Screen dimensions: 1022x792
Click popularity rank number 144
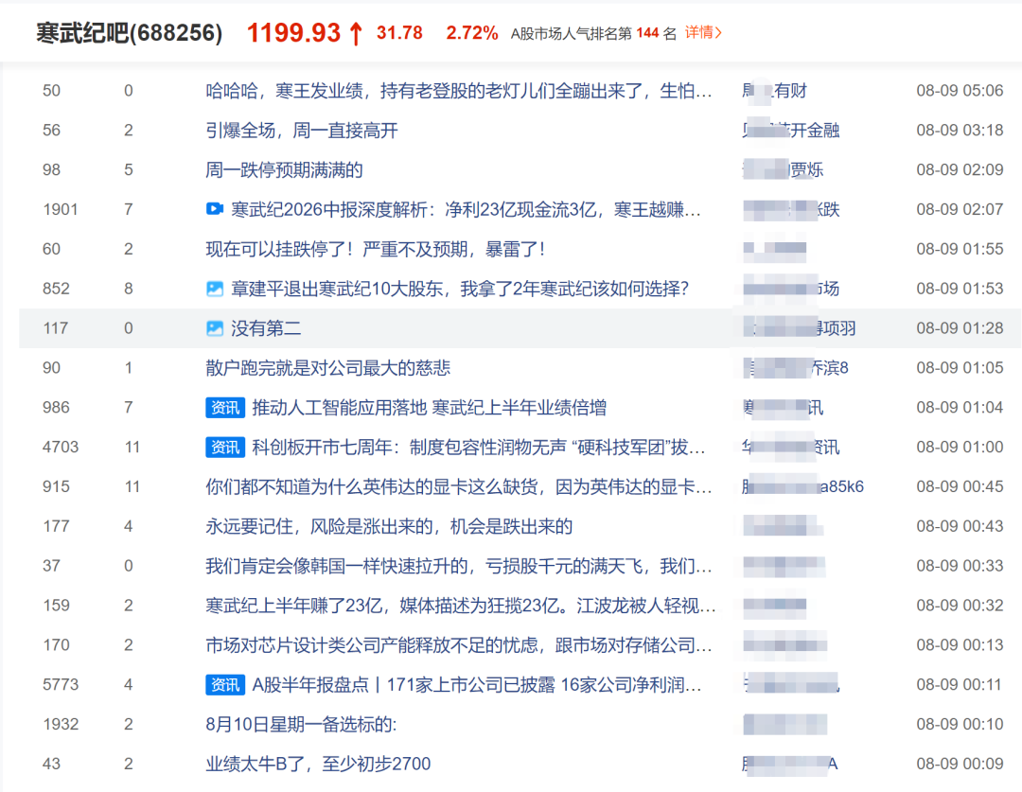[647, 32]
